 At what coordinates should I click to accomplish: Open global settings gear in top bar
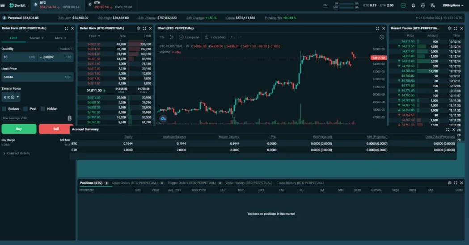423,5
